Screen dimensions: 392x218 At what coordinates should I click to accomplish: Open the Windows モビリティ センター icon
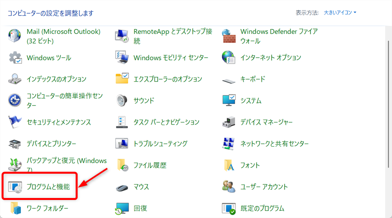[x=122, y=58]
